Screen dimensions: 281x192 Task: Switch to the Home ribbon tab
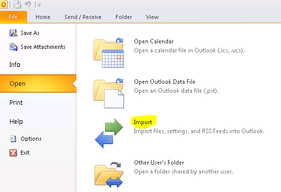coord(43,17)
